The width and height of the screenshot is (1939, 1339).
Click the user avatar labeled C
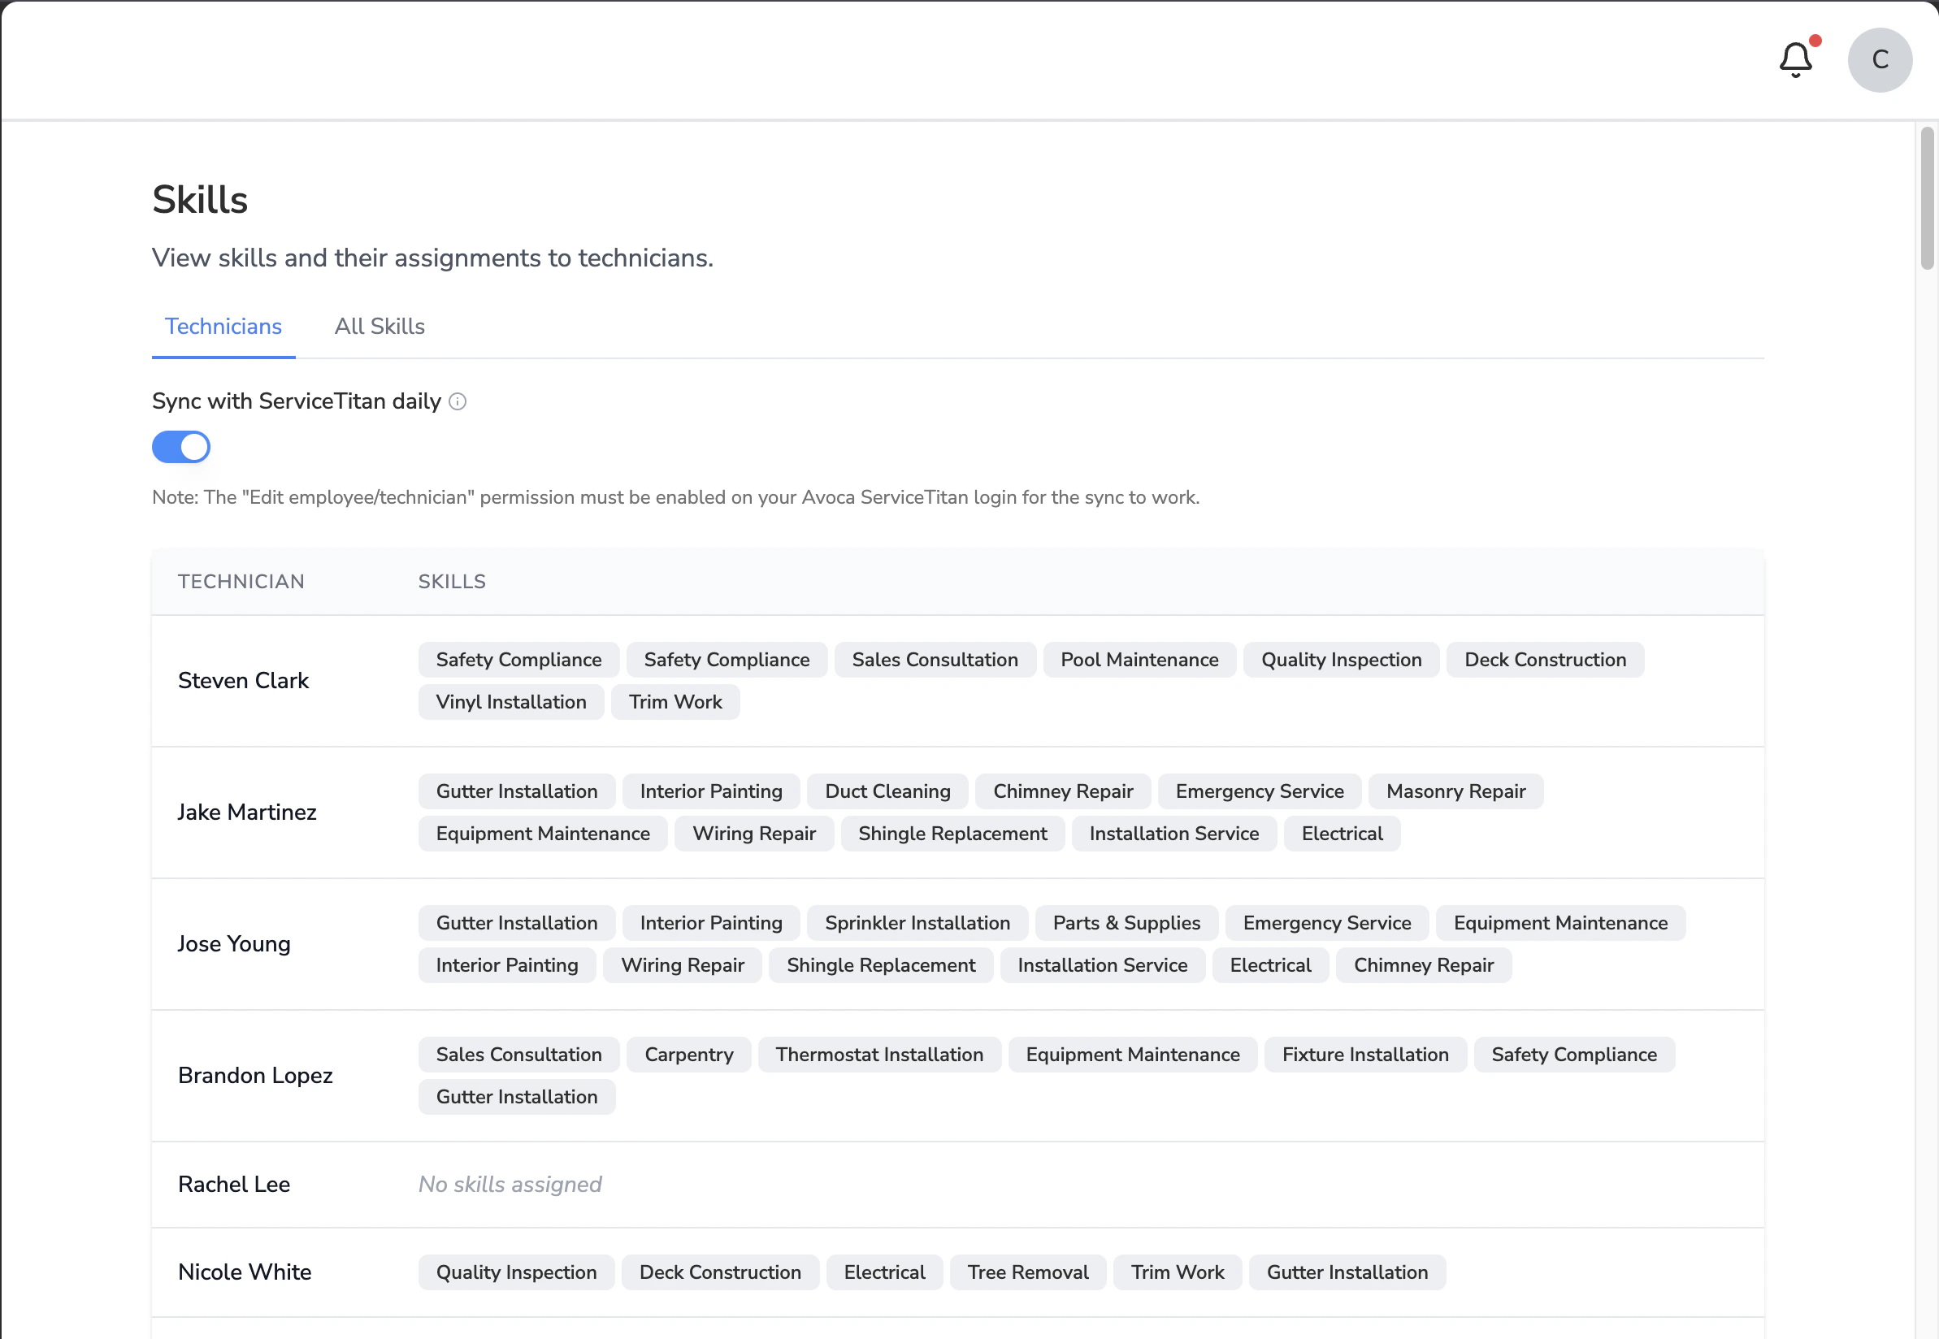[1879, 59]
